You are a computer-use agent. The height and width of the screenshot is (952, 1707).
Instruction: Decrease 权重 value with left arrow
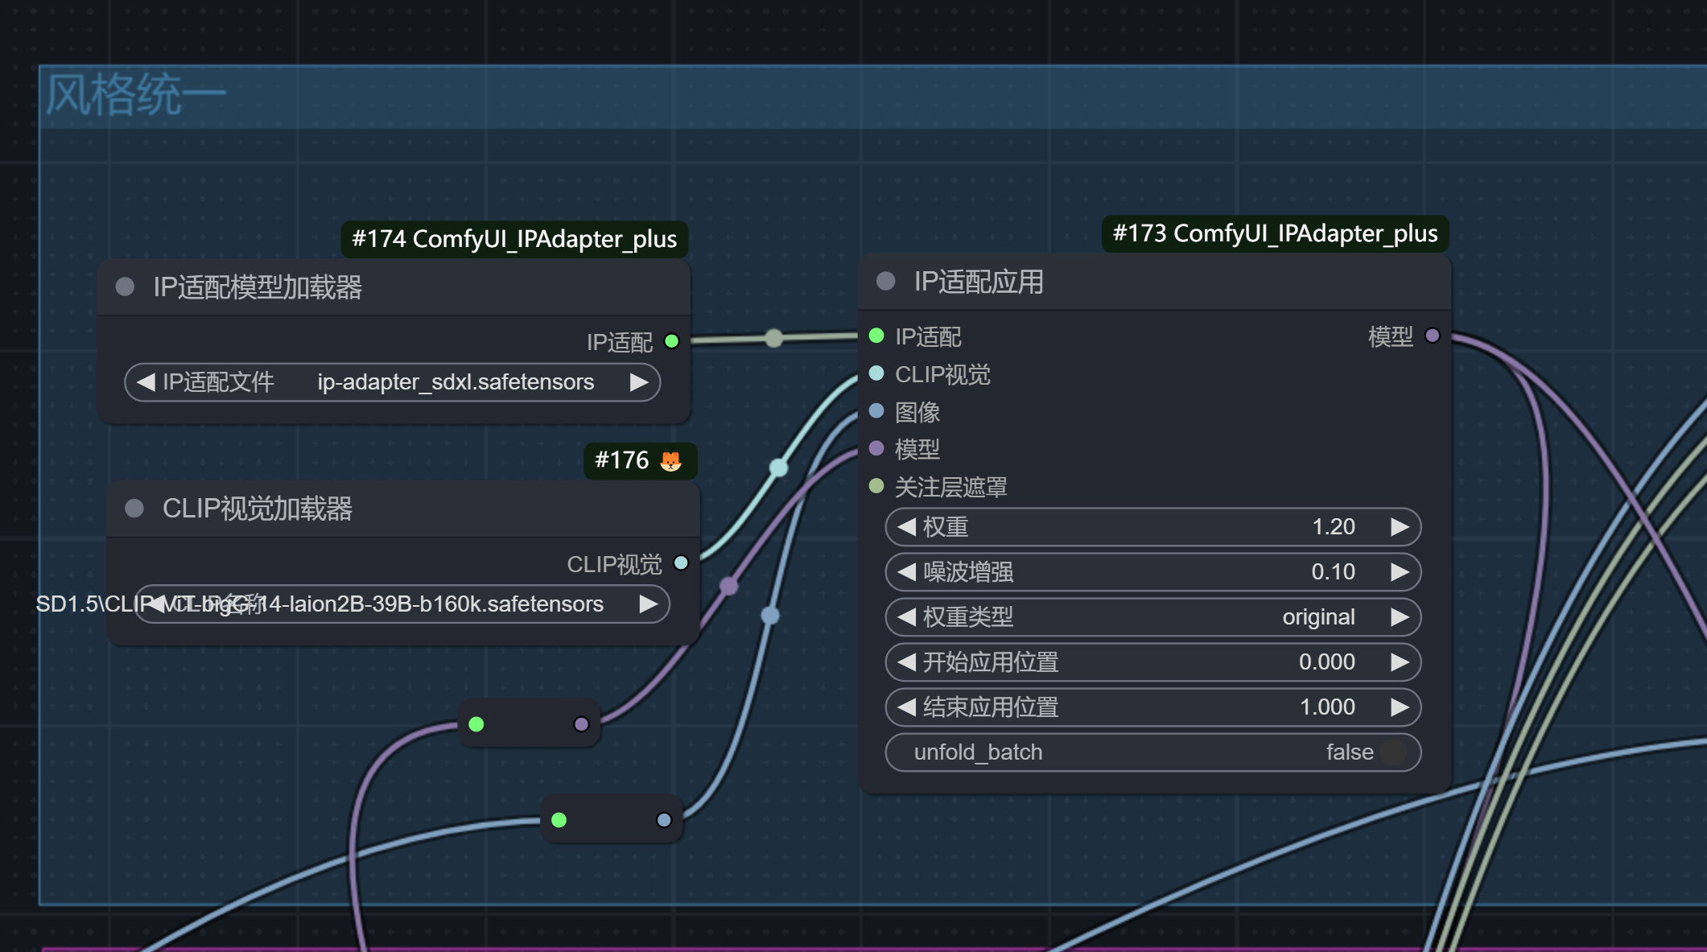coord(907,526)
